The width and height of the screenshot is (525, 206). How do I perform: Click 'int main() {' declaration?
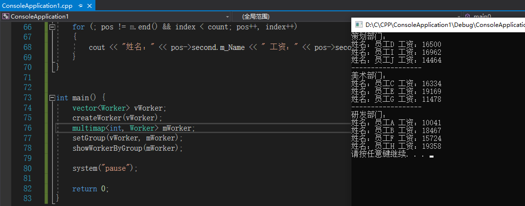81,98
